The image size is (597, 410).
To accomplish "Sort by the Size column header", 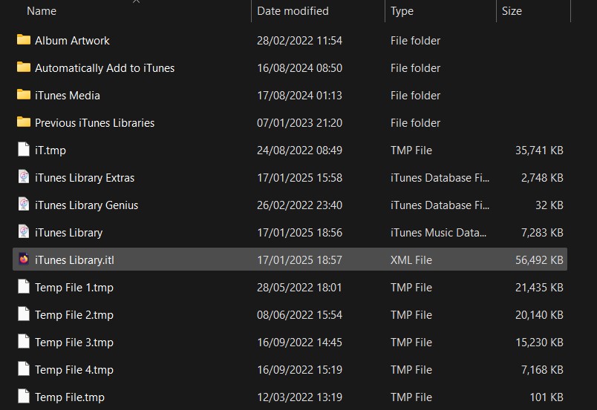I will click(x=512, y=11).
